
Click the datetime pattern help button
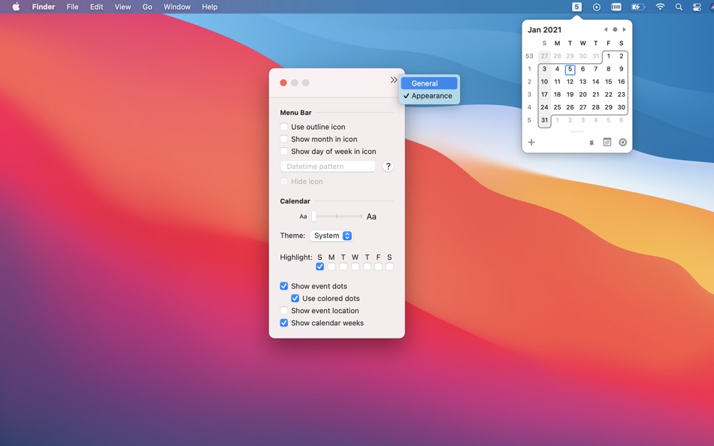(388, 166)
